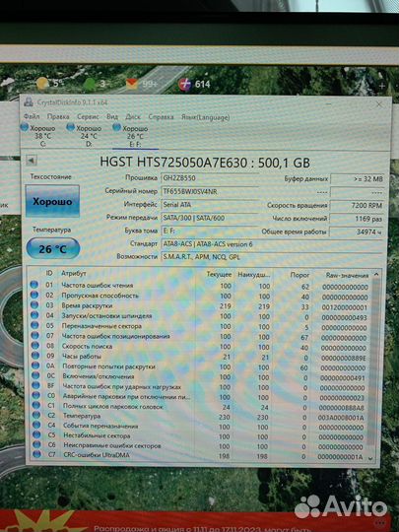This screenshot has height=532, width=399.
Task: Open the Справка menu
Action: pyautogui.click(x=161, y=117)
